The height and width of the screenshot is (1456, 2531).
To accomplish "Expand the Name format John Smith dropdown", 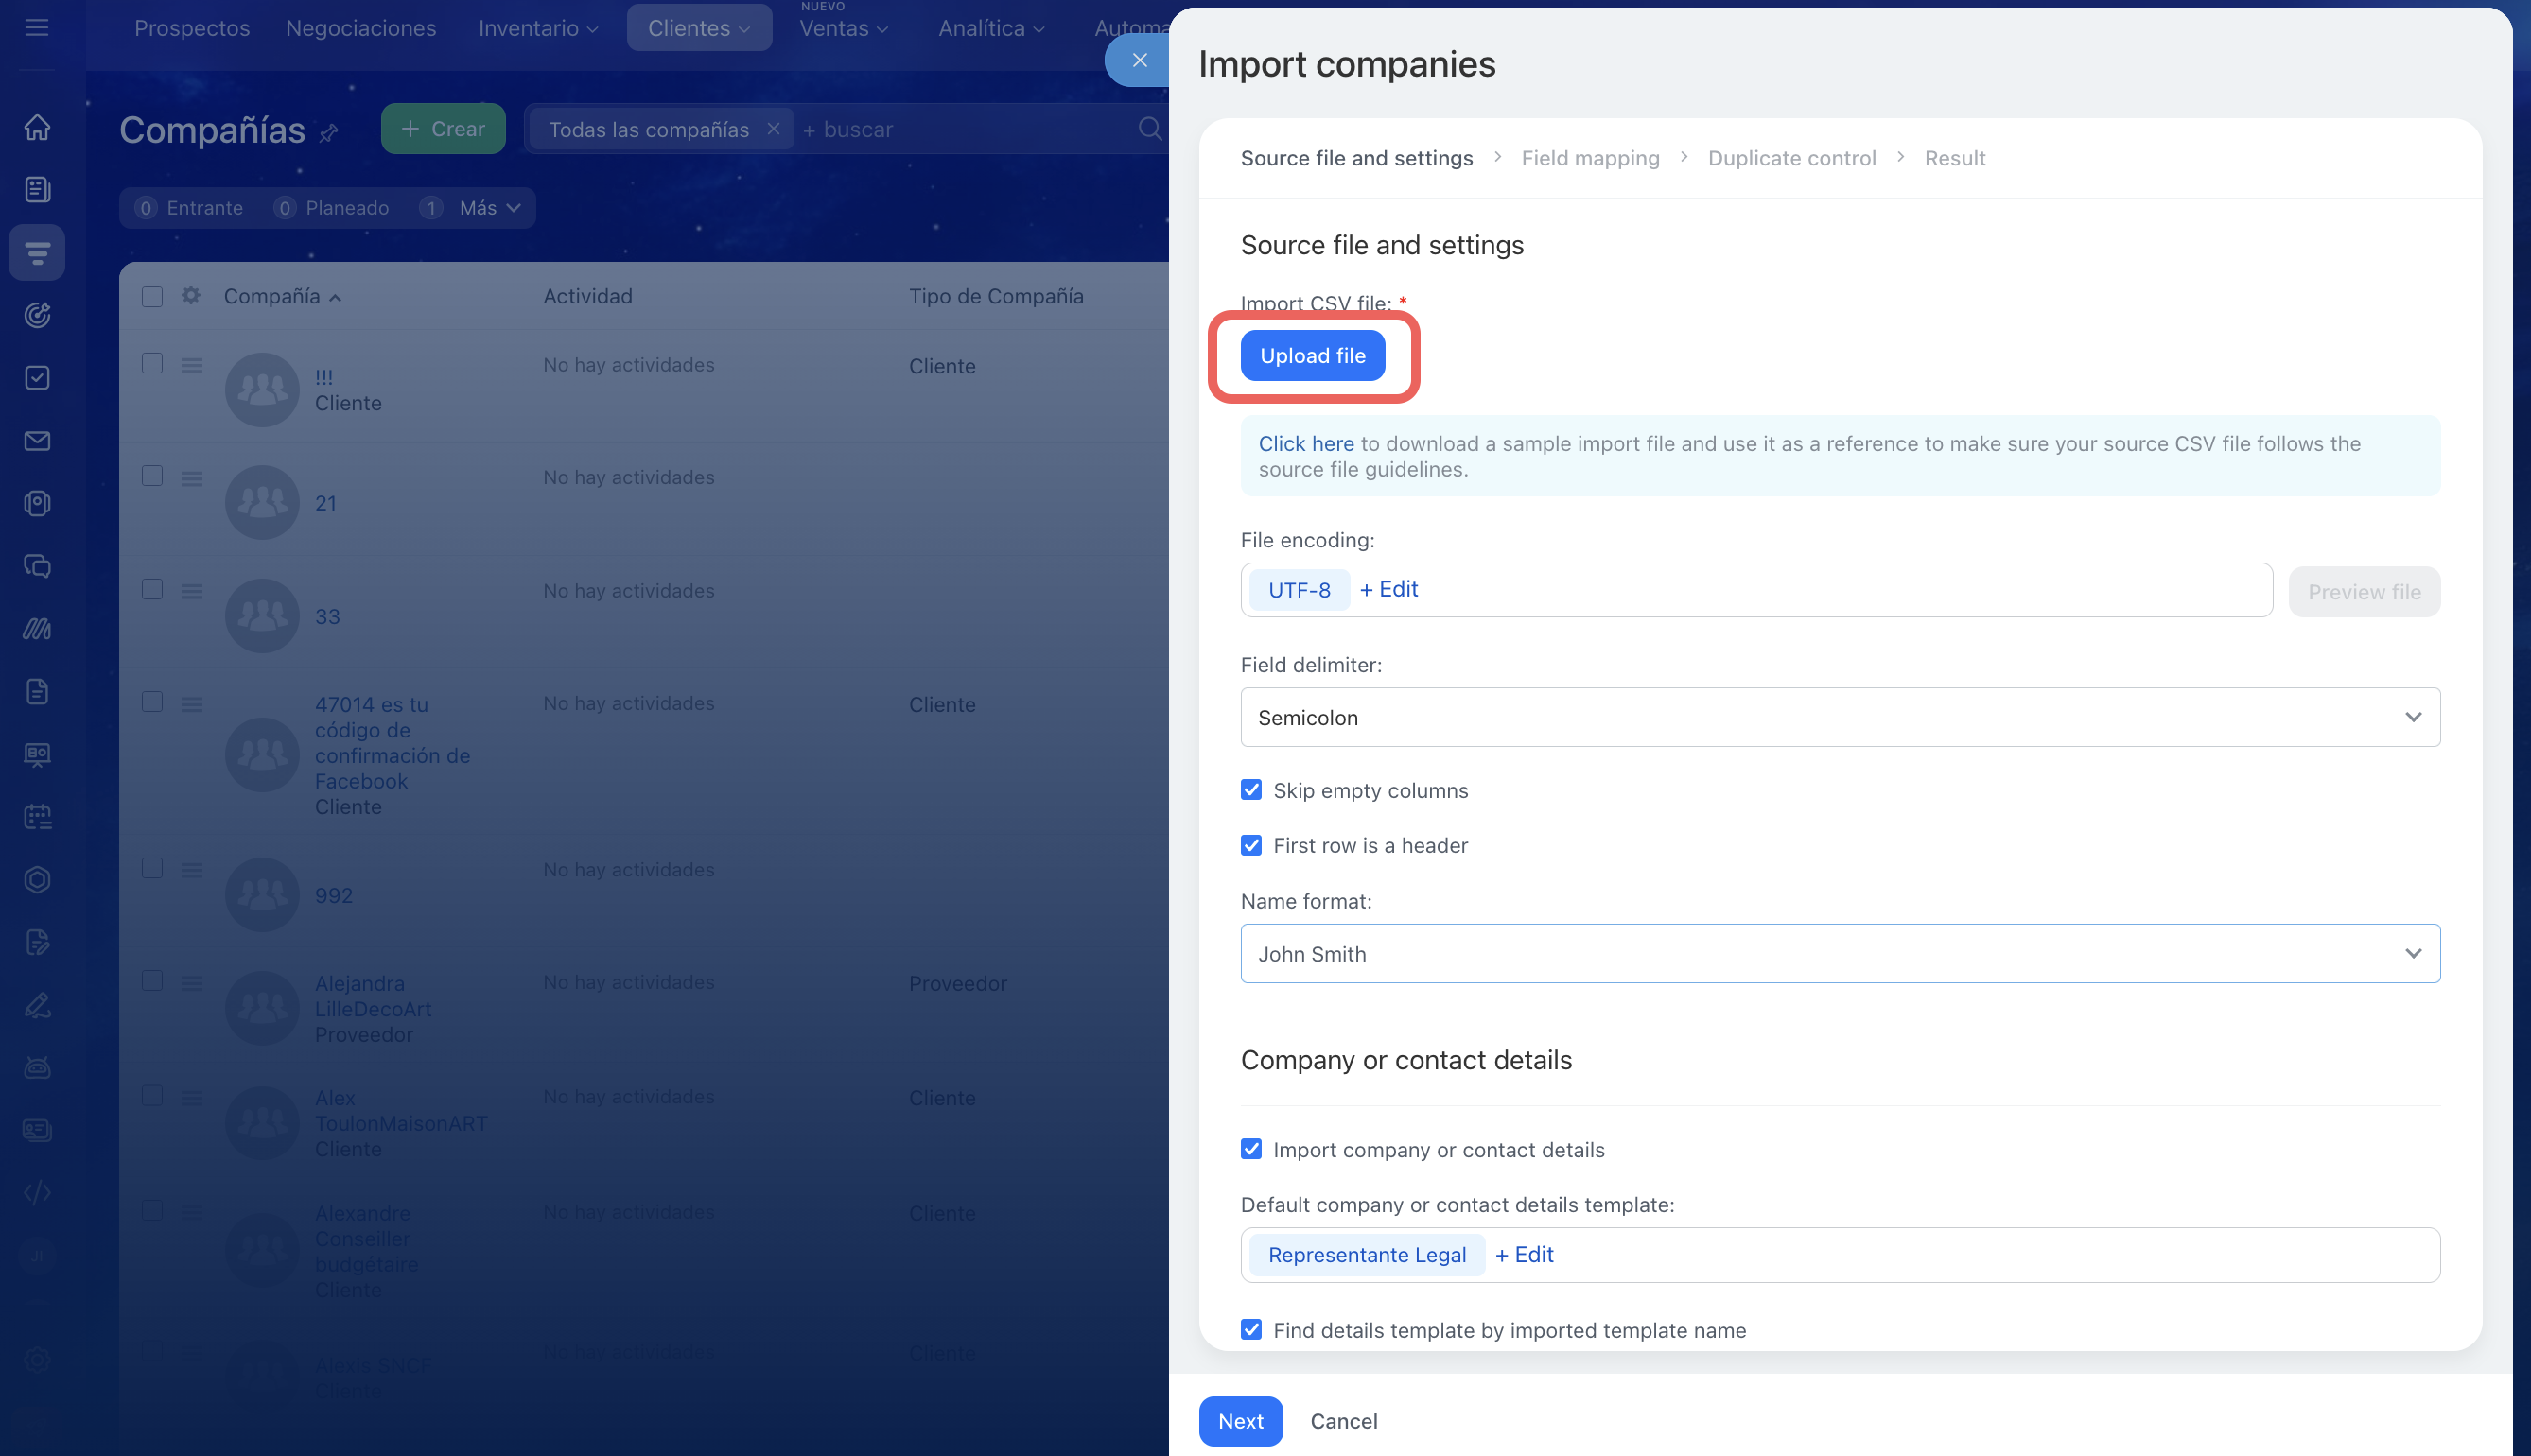I will (1839, 953).
